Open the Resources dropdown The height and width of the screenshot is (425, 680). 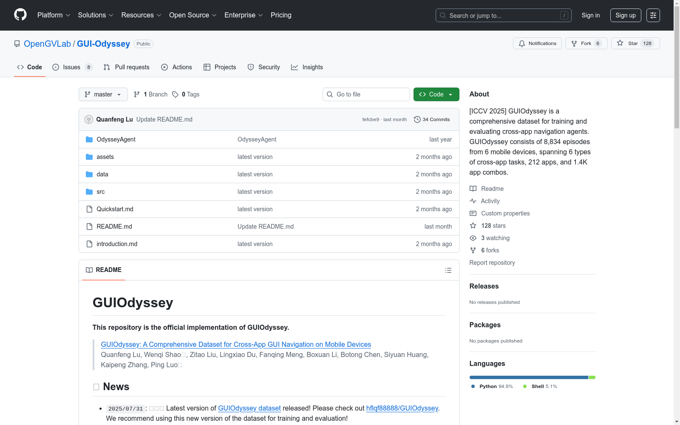[141, 15]
